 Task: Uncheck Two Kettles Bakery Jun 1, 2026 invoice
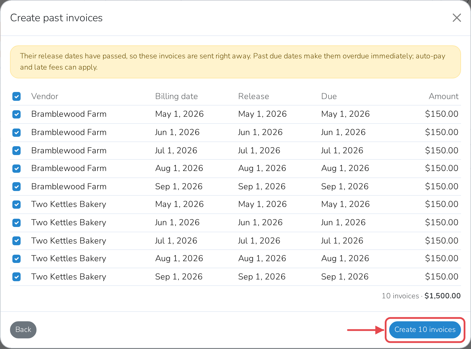pos(16,223)
